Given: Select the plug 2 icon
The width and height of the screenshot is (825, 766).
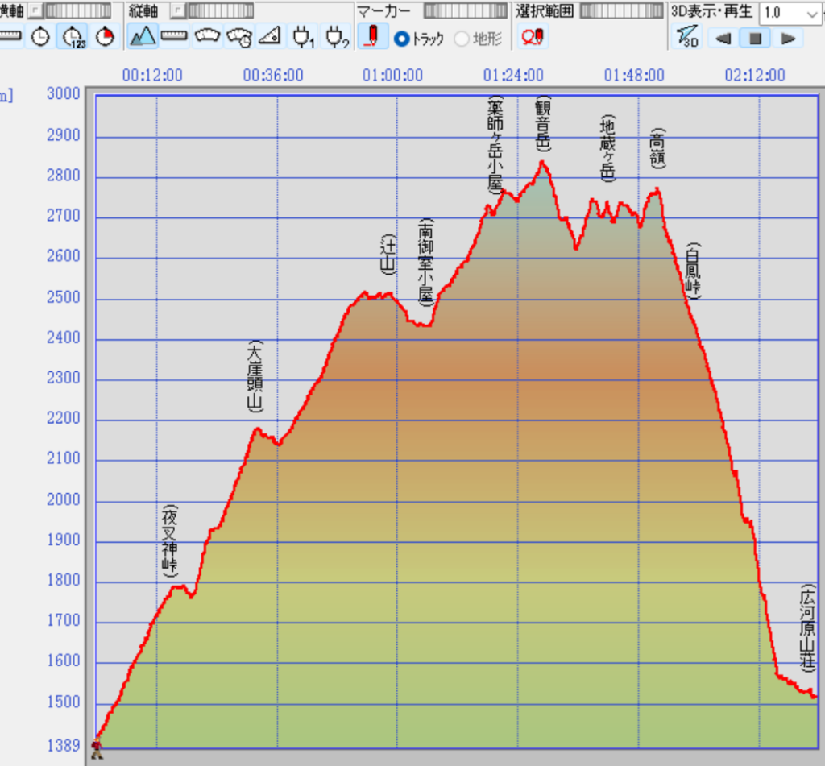Looking at the screenshot, I should (x=337, y=37).
